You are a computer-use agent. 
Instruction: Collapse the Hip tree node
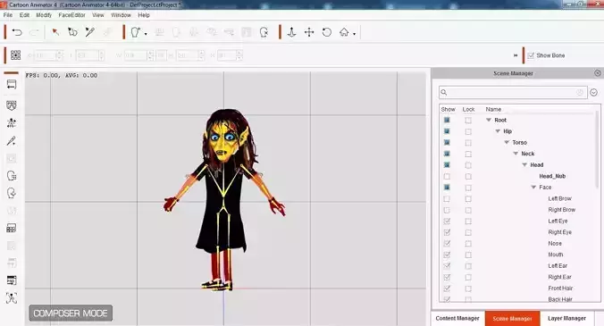[498, 131]
